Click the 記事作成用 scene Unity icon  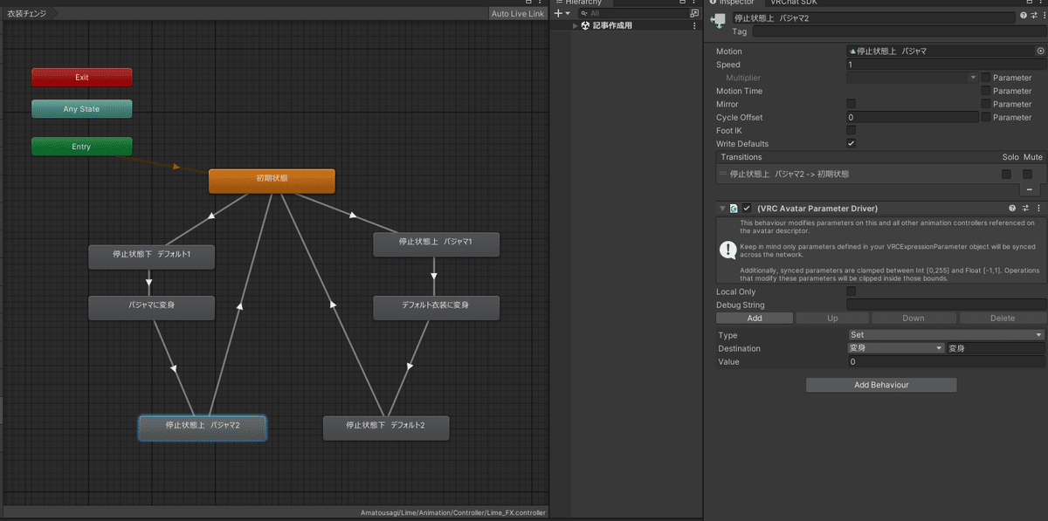(585, 25)
